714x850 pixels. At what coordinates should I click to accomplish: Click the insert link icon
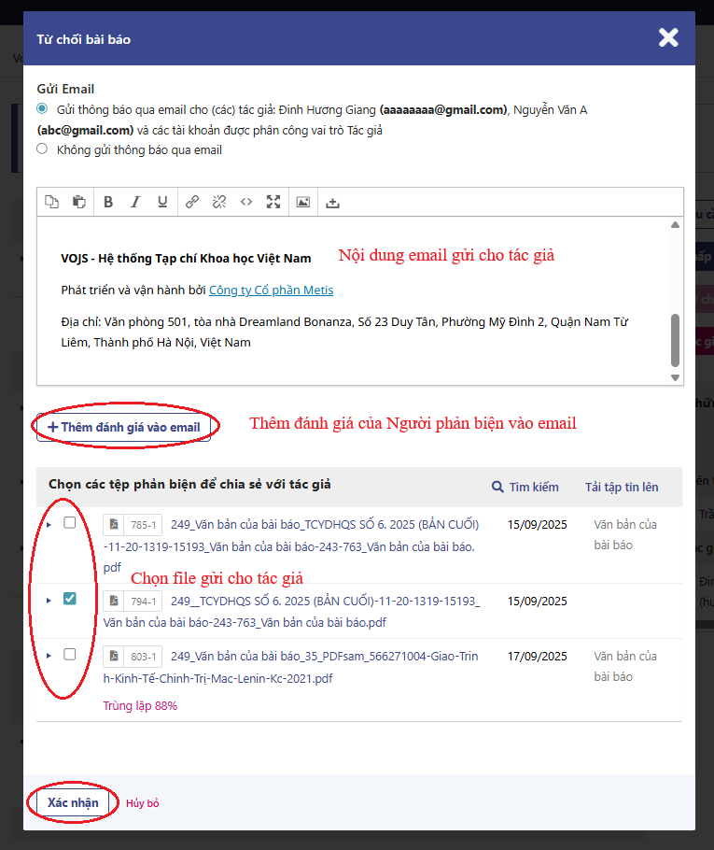[x=191, y=202]
